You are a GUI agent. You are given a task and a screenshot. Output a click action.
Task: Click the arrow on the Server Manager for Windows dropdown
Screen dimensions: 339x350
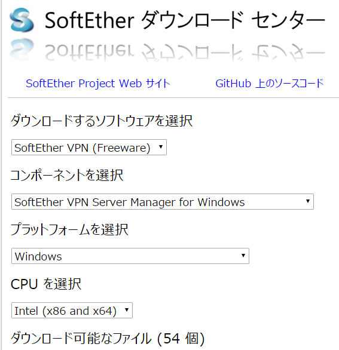click(x=308, y=201)
